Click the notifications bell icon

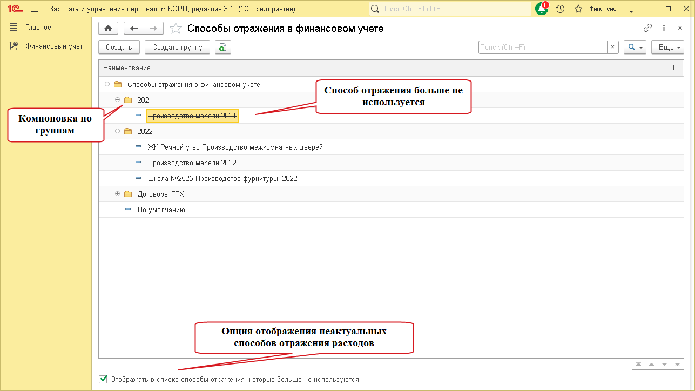[541, 9]
